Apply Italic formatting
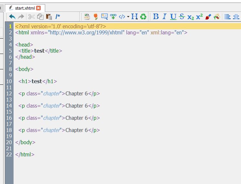The height and width of the screenshot is (184, 241). 165,16
